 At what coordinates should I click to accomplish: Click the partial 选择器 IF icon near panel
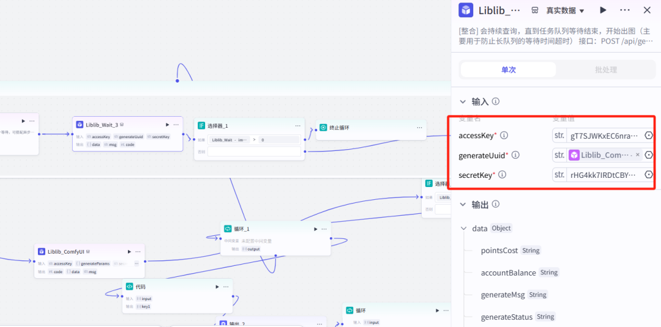pos(428,183)
